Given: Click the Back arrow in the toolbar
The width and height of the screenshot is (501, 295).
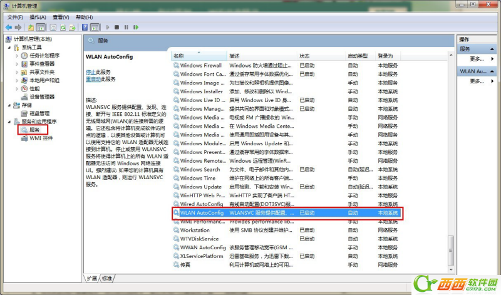Looking at the screenshot, I should pos(9,28).
